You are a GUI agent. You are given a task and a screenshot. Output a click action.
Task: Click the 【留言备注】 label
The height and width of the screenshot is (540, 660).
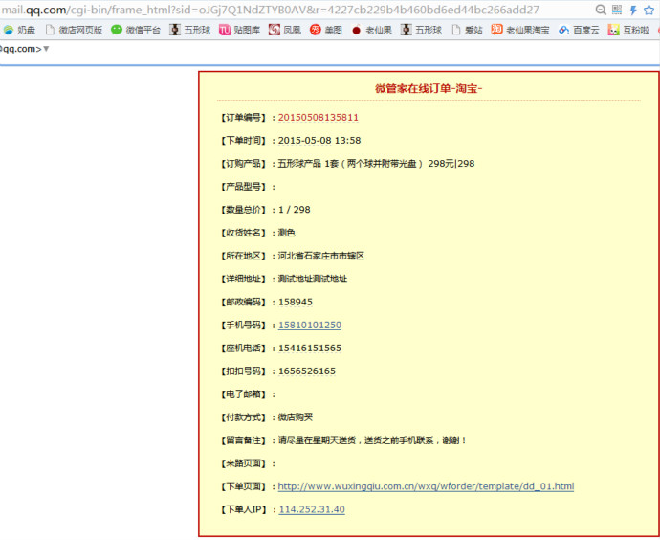pyautogui.click(x=243, y=440)
